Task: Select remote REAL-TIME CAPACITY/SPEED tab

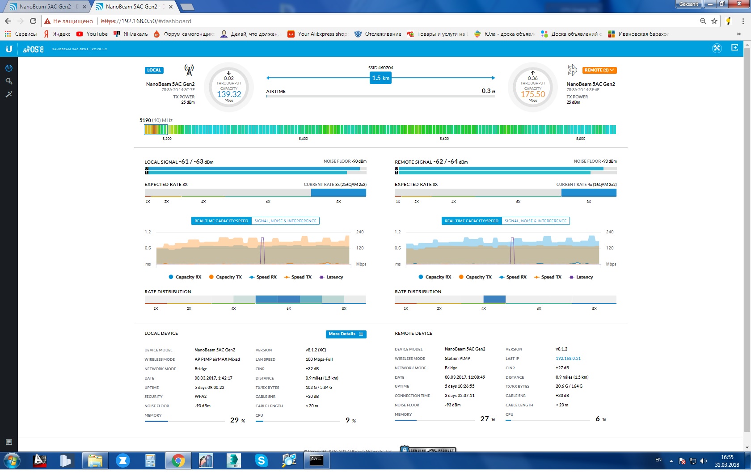Action: pos(472,221)
